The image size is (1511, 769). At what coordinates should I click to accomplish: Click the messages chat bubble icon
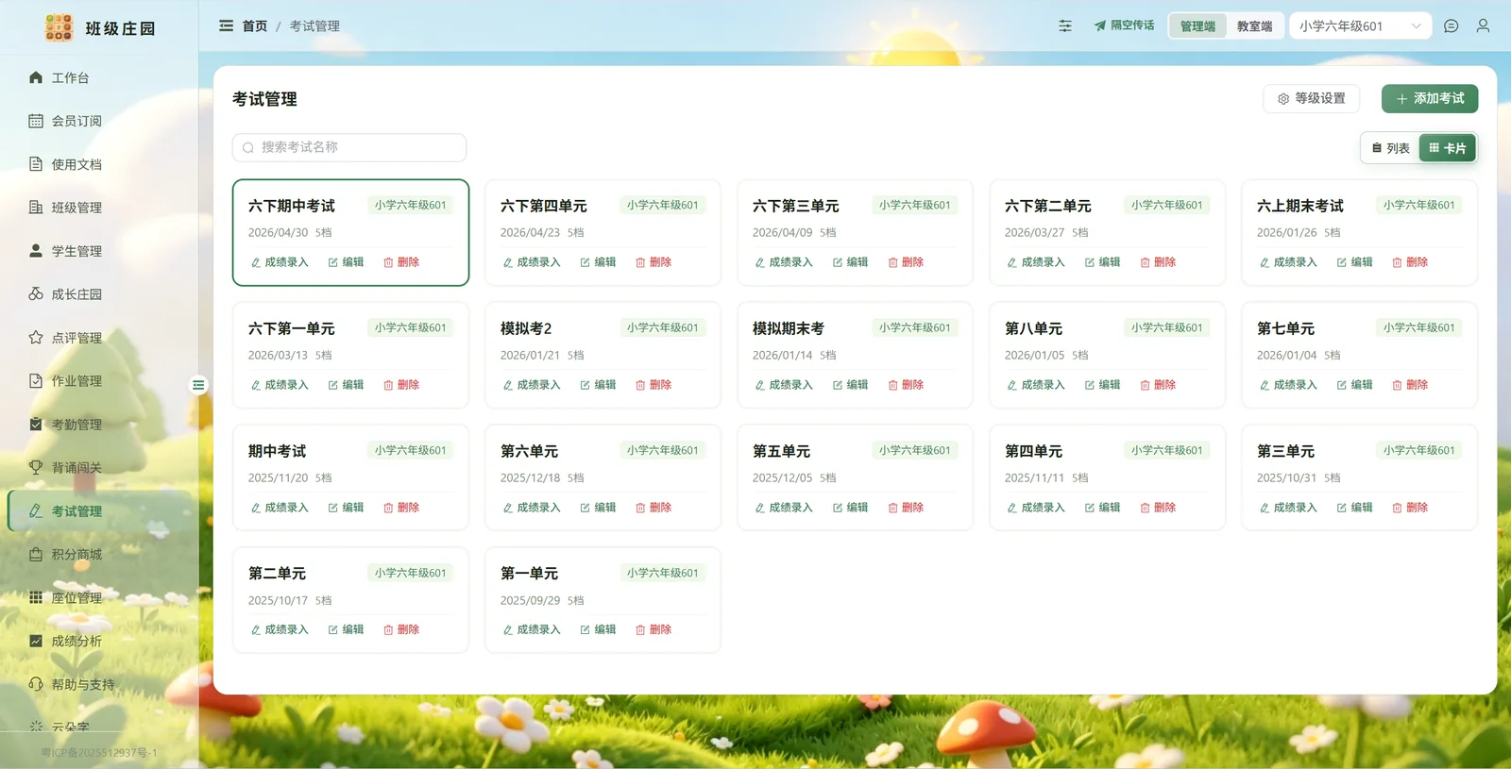tap(1452, 26)
